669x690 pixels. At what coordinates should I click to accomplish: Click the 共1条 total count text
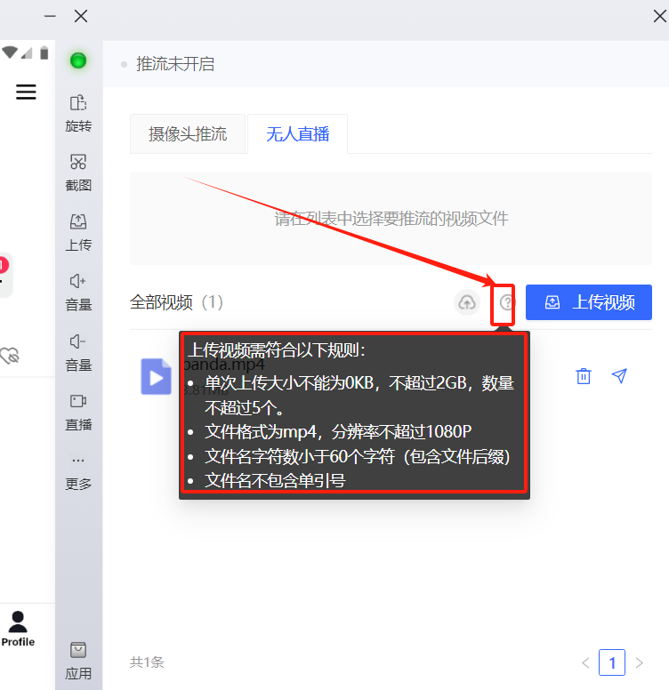pyautogui.click(x=147, y=662)
